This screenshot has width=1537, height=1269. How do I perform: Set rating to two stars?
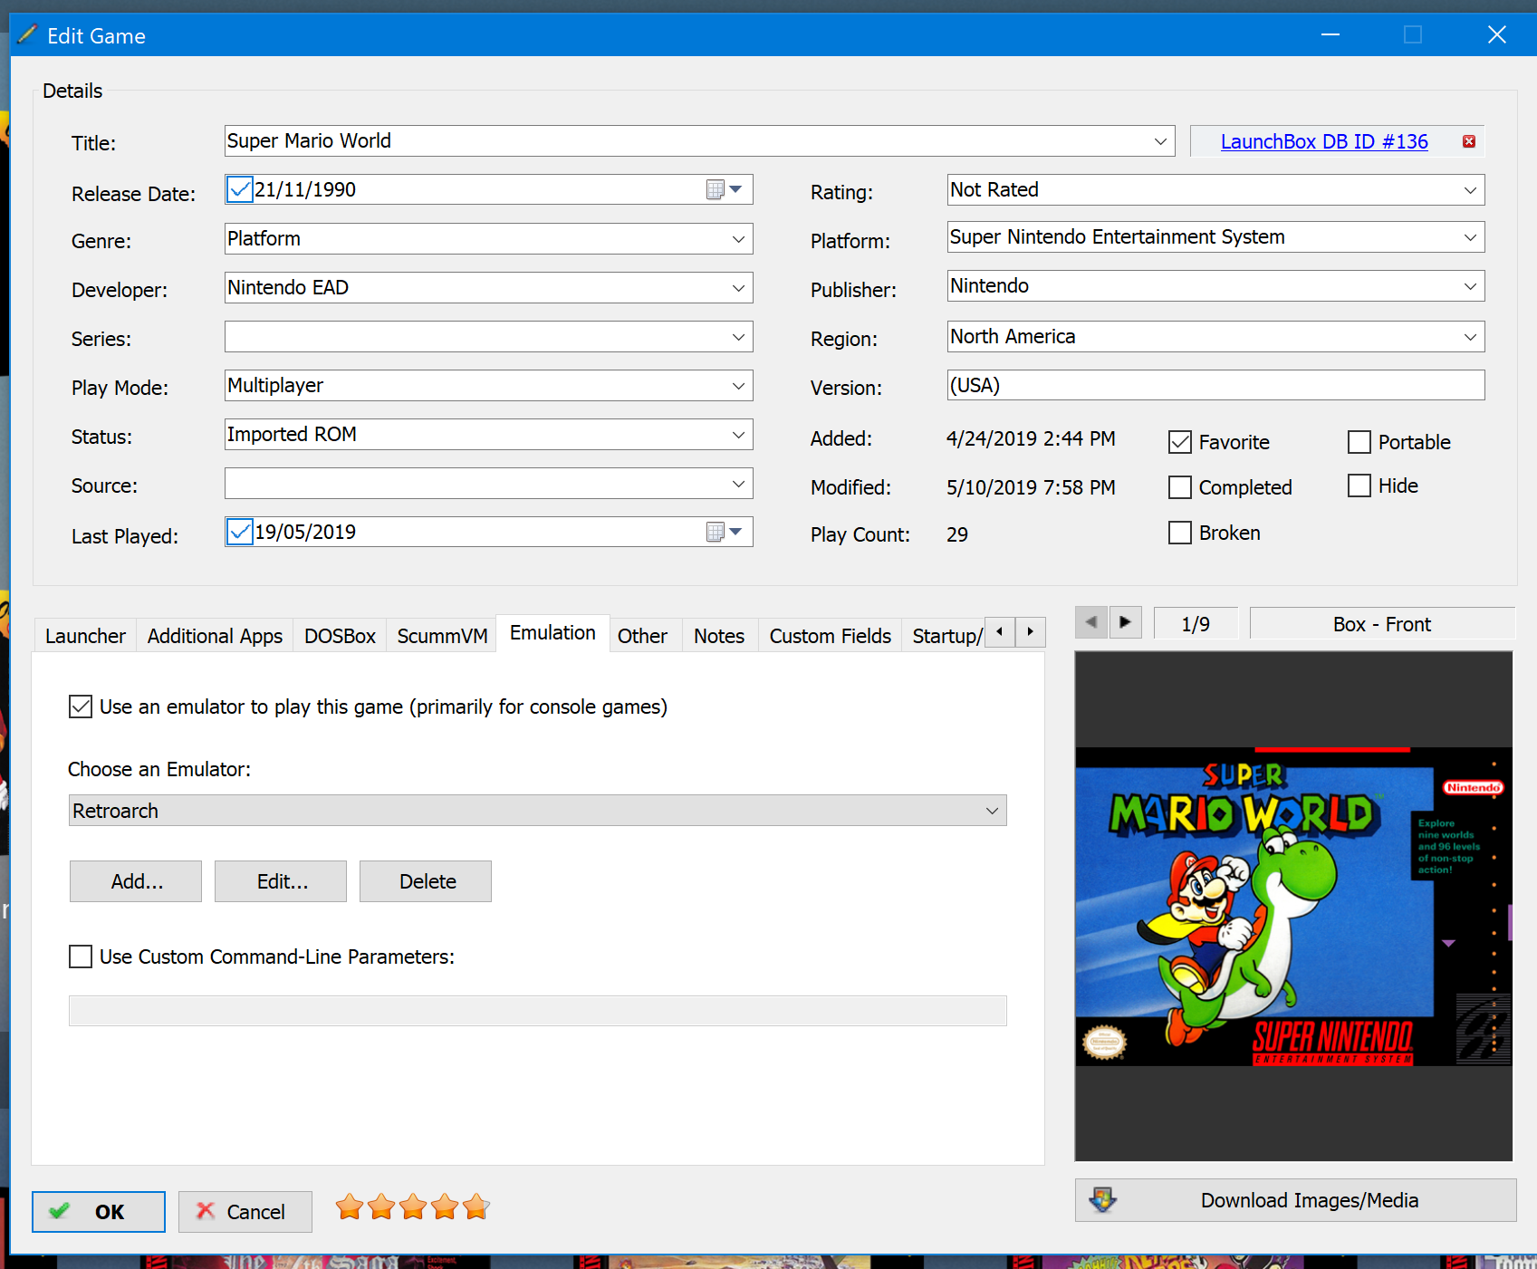click(x=381, y=1207)
